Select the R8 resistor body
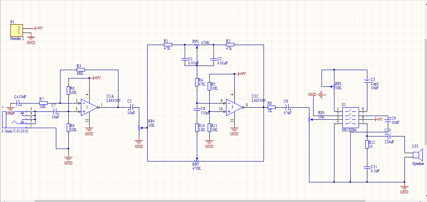The height and width of the screenshot is (202, 427). coord(271,107)
